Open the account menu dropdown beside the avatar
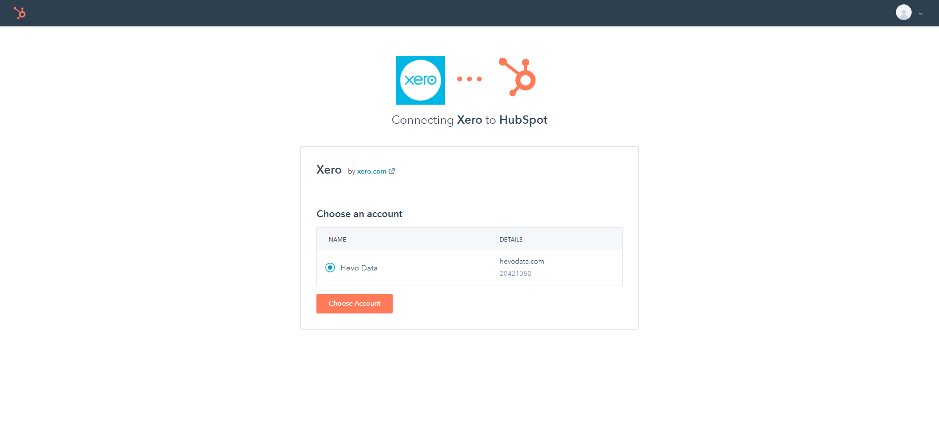939x446 pixels. [921, 13]
